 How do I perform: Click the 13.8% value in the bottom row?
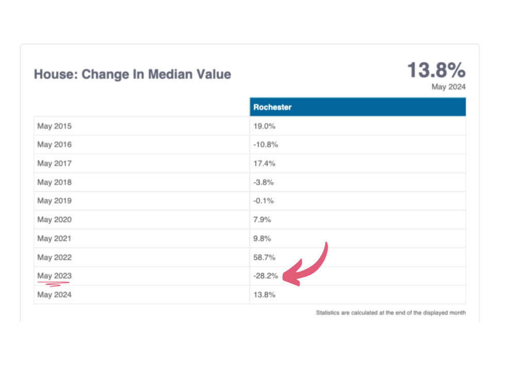[263, 295]
